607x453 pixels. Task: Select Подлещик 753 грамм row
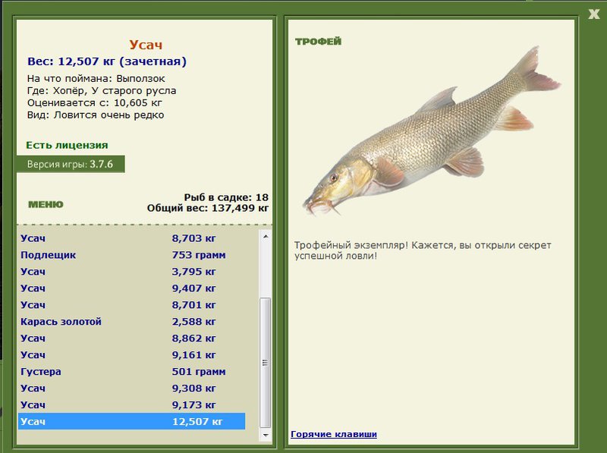tap(131, 255)
